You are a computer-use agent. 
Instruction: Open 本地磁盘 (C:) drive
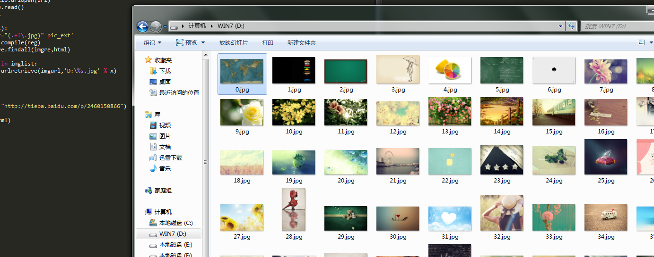pos(171,223)
